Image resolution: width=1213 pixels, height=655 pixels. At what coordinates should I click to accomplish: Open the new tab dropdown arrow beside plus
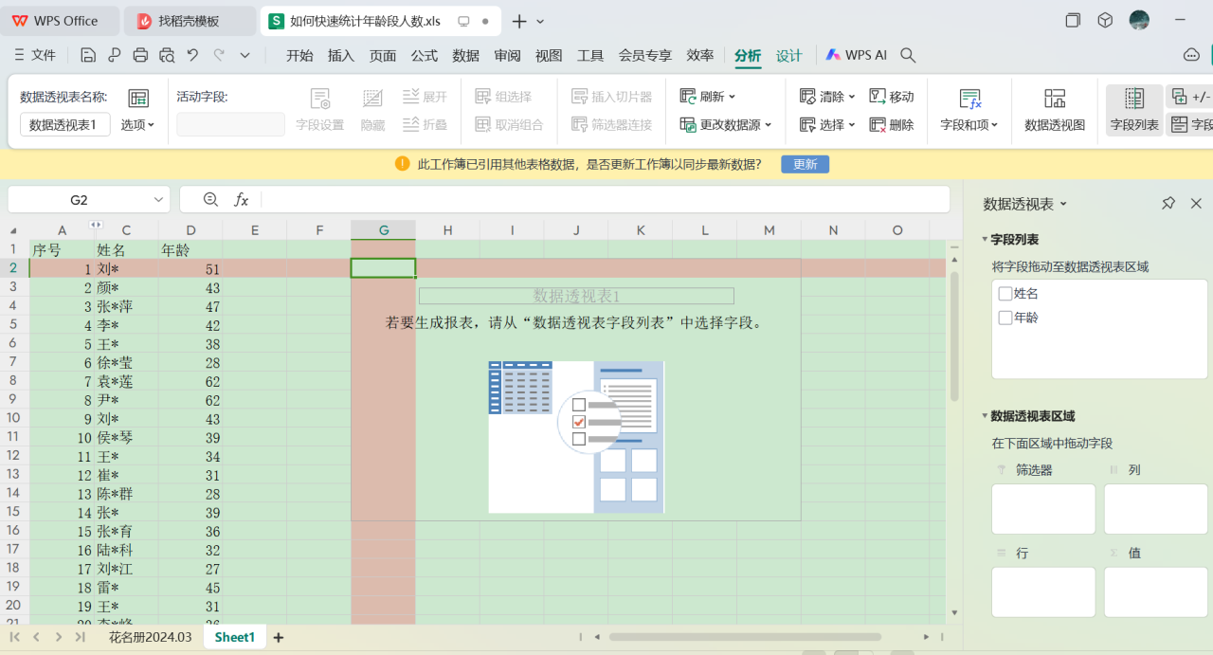tap(540, 21)
